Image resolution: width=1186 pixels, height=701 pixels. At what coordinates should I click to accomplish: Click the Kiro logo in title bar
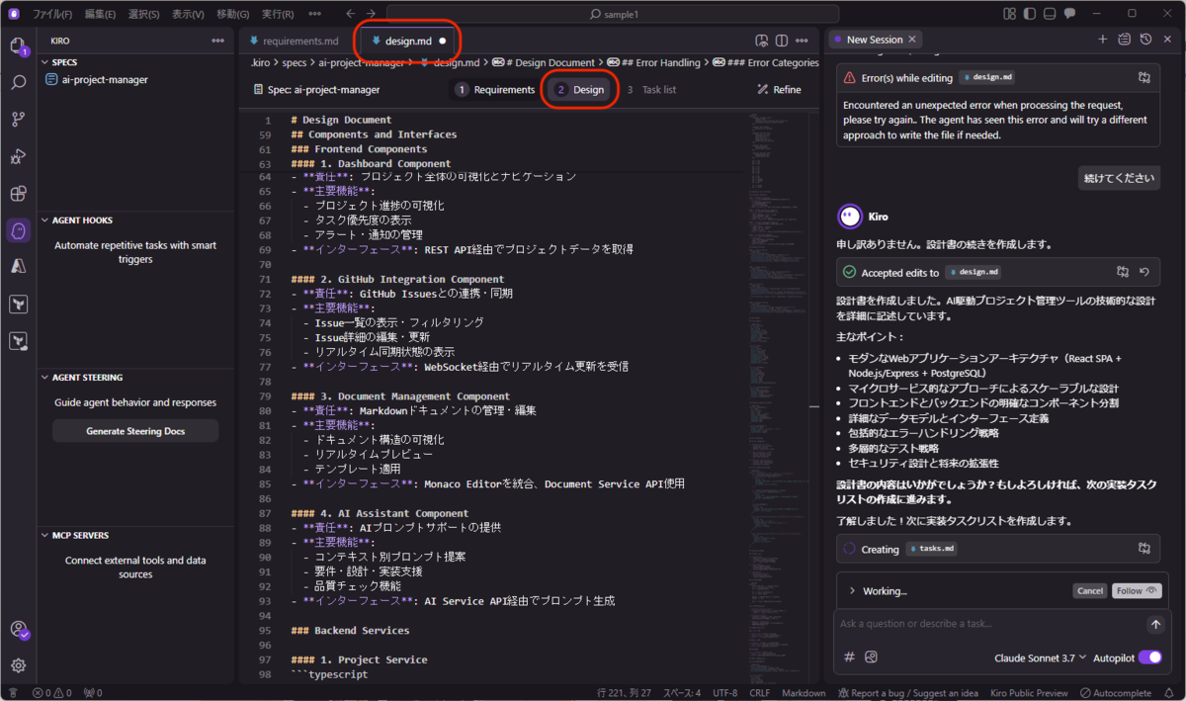pyautogui.click(x=14, y=14)
